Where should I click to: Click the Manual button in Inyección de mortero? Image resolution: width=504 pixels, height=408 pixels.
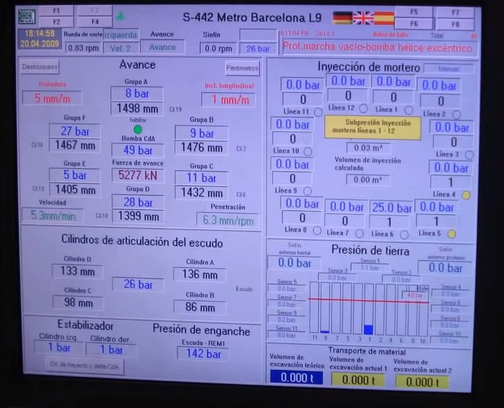point(449,69)
